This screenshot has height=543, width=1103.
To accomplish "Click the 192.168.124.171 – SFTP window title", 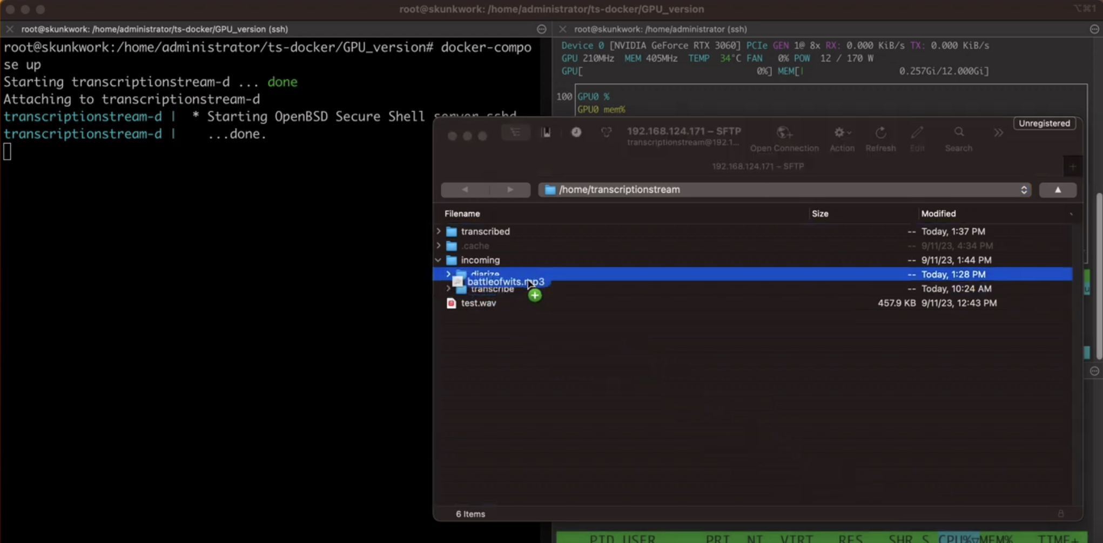I will [x=684, y=131].
